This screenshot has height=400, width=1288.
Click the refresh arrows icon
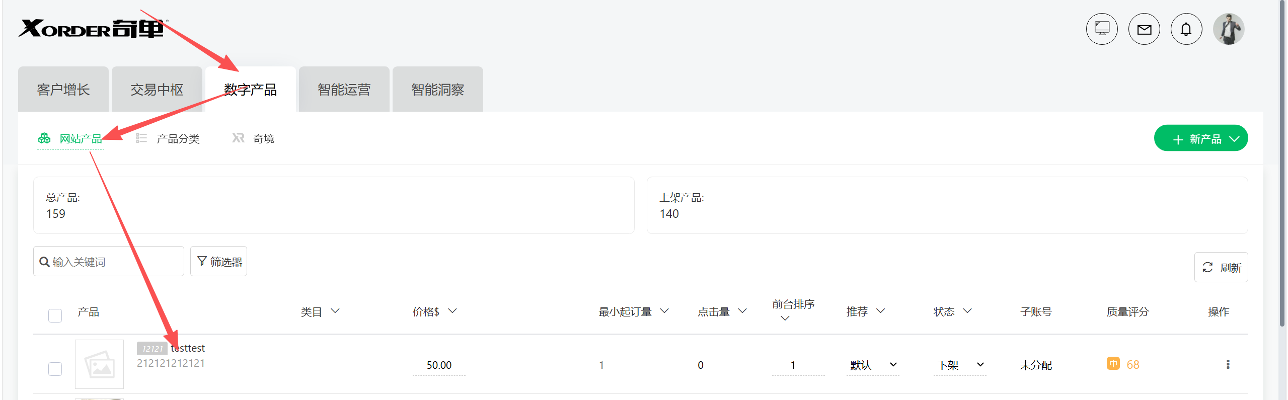1207,267
